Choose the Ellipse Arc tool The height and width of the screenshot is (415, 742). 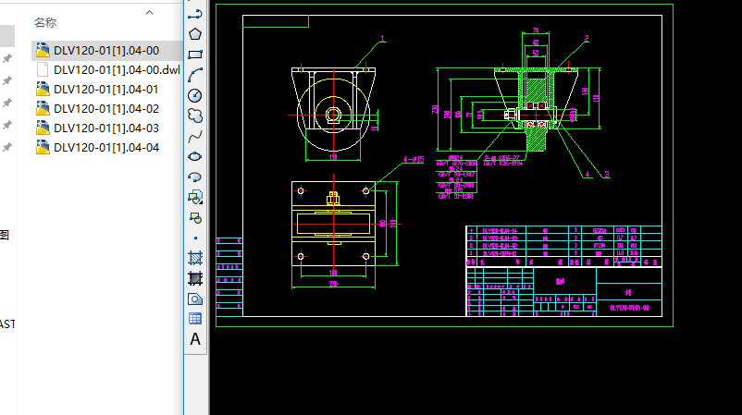195,177
